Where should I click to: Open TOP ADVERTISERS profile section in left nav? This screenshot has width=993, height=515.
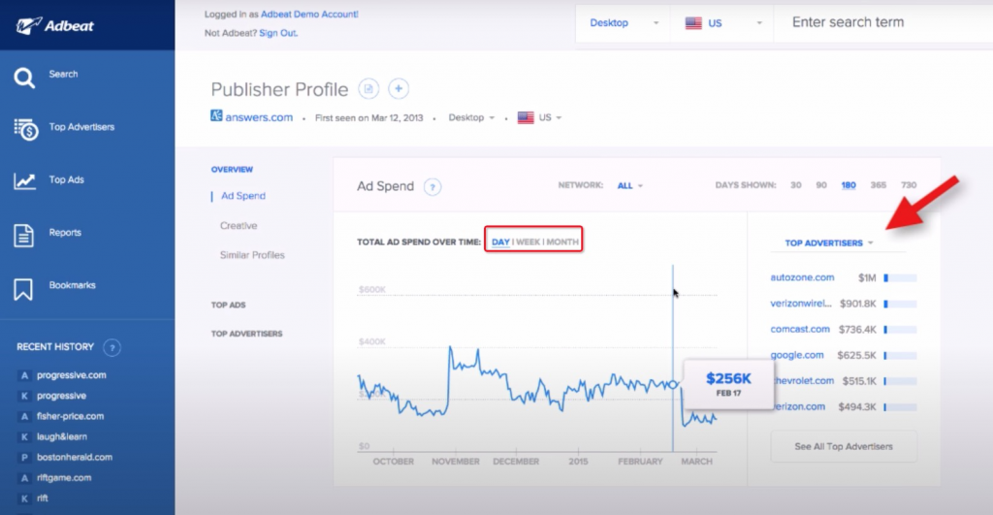[247, 334]
